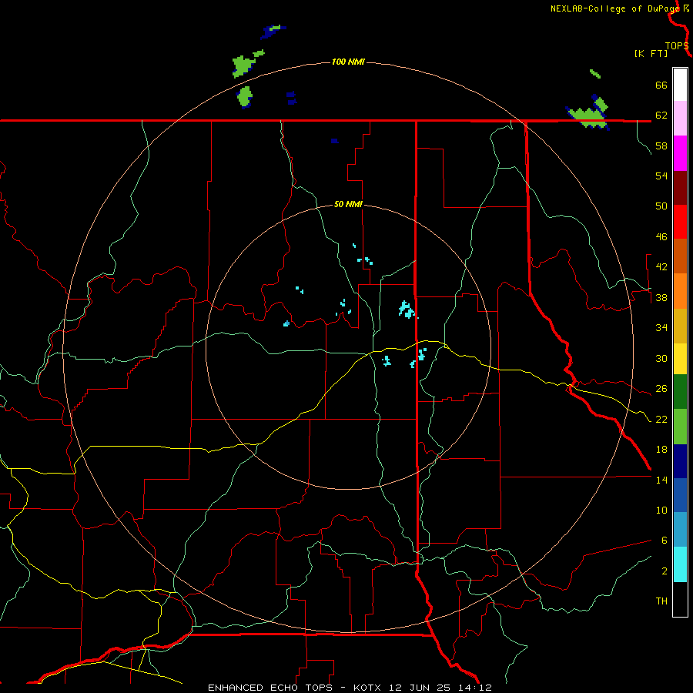
Task: Click legend value 14
Action: [661, 480]
